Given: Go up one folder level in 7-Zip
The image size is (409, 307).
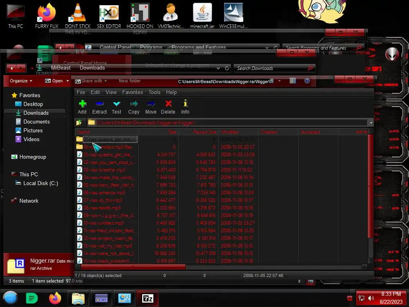Looking at the screenshot, I should [79, 122].
